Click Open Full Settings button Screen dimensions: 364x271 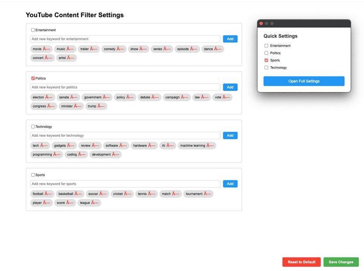[x=304, y=81]
